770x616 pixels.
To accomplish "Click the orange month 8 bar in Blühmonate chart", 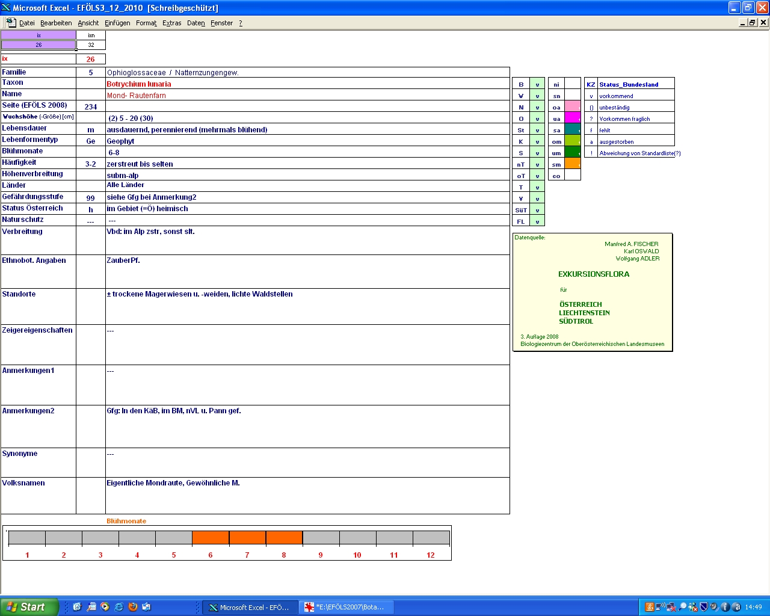I will tap(284, 538).
